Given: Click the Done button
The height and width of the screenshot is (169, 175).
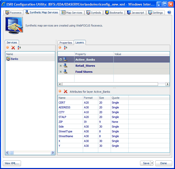Looking at the screenshot, I should pyautogui.click(x=164, y=163).
